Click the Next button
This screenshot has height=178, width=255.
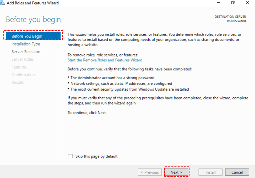coord(176,172)
